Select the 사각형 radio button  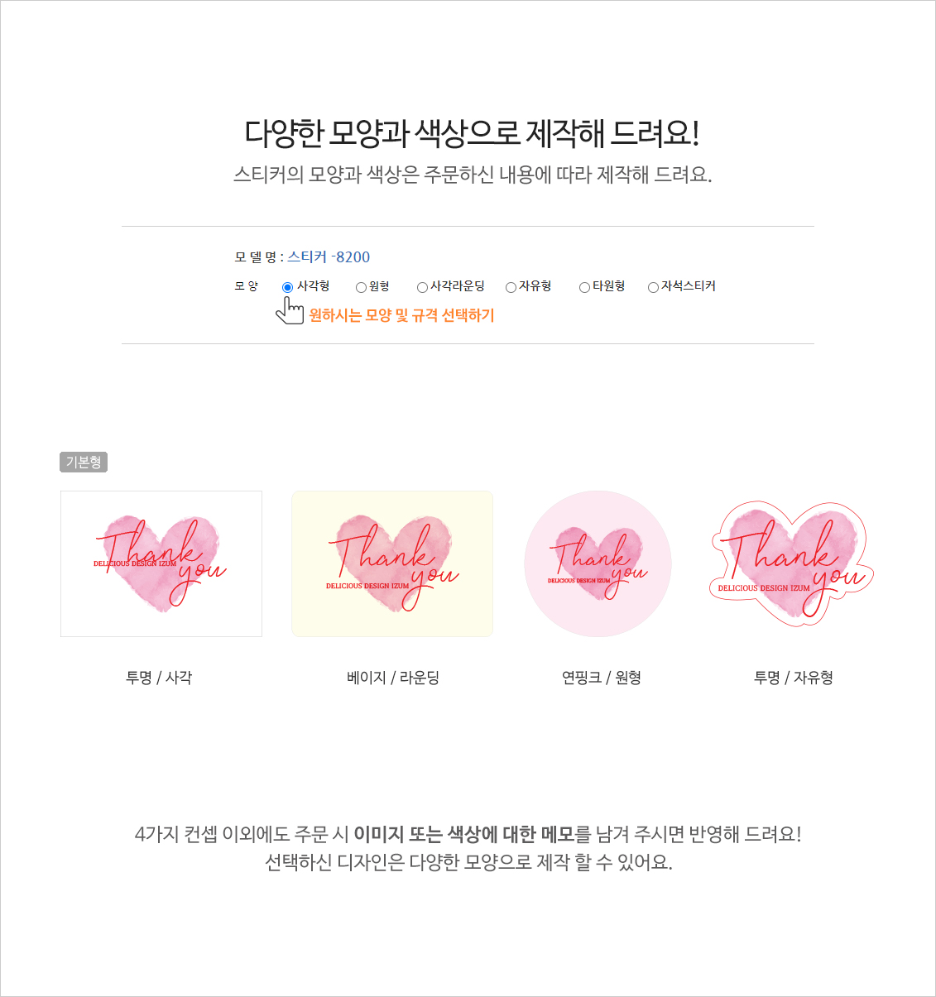pyautogui.click(x=287, y=287)
